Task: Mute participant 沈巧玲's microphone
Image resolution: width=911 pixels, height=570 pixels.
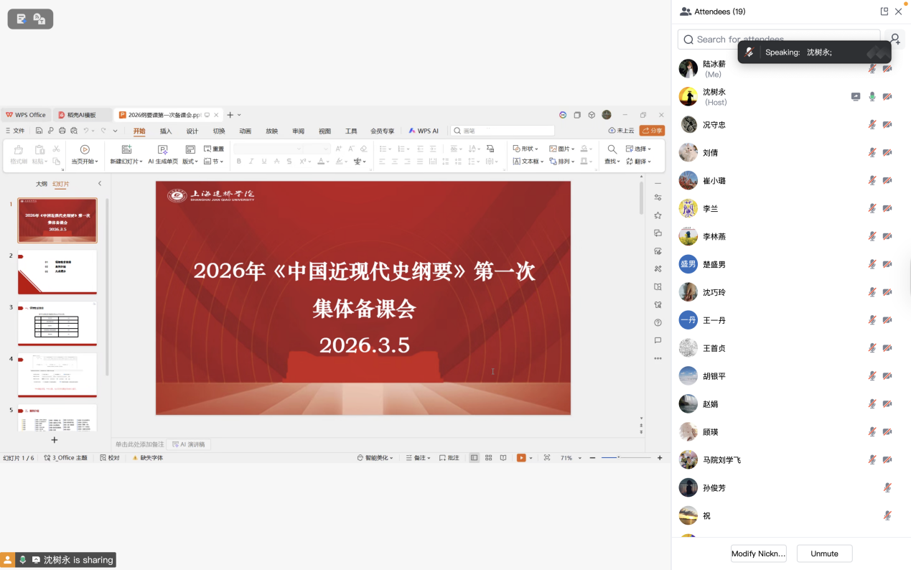Action: pyautogui.click(x=872, y=292)
